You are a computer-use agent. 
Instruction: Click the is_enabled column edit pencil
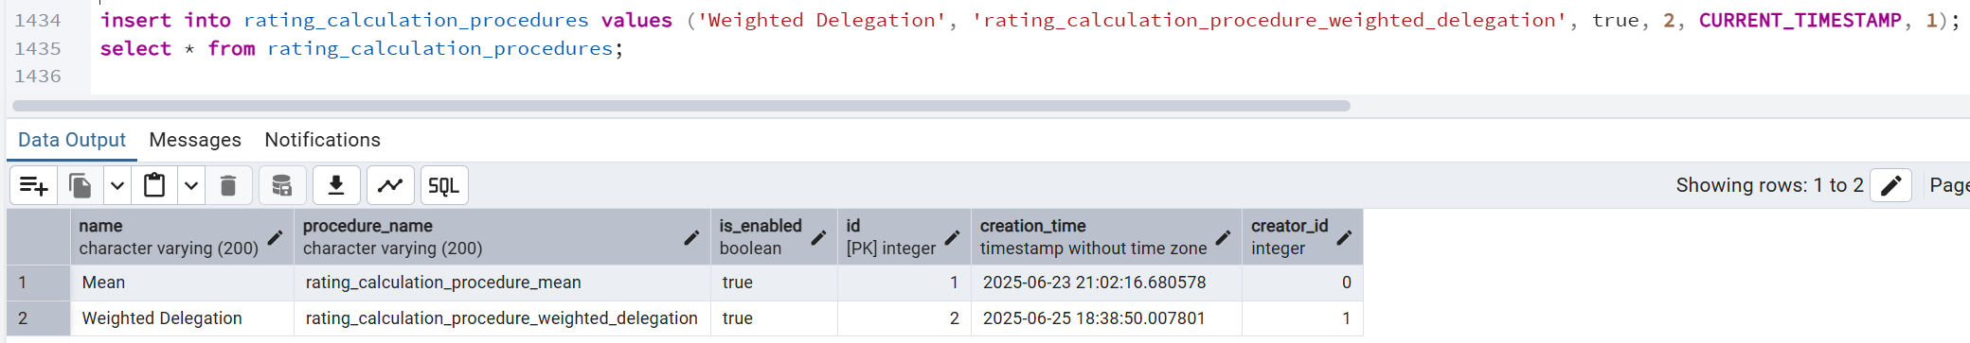(818, 238)
